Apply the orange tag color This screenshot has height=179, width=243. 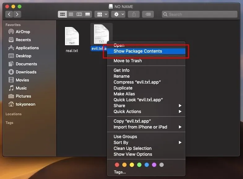pyautogui.click(x=124, y=165)
